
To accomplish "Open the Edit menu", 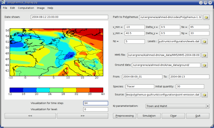I will pyautogui.click(x=13, y=8).
